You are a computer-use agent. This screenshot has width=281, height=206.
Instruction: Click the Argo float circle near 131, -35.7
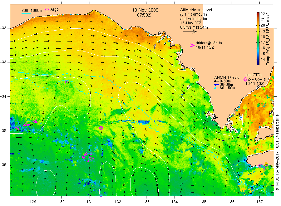(91, 154)
